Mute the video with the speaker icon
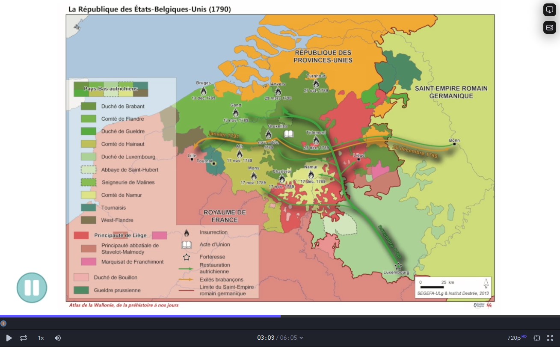 click(58, 338)
